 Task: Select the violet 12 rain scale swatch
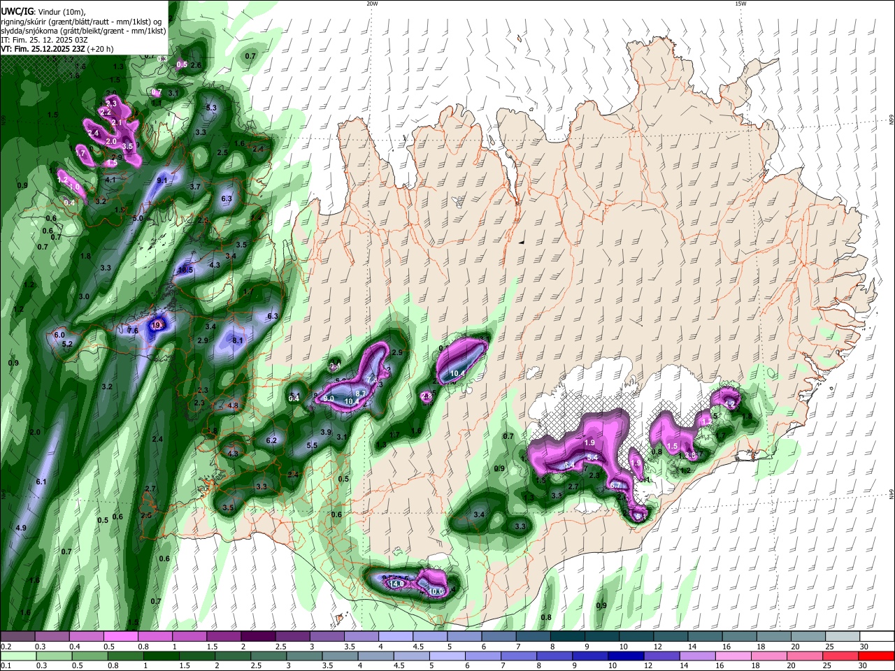click(x=661, y=656)
